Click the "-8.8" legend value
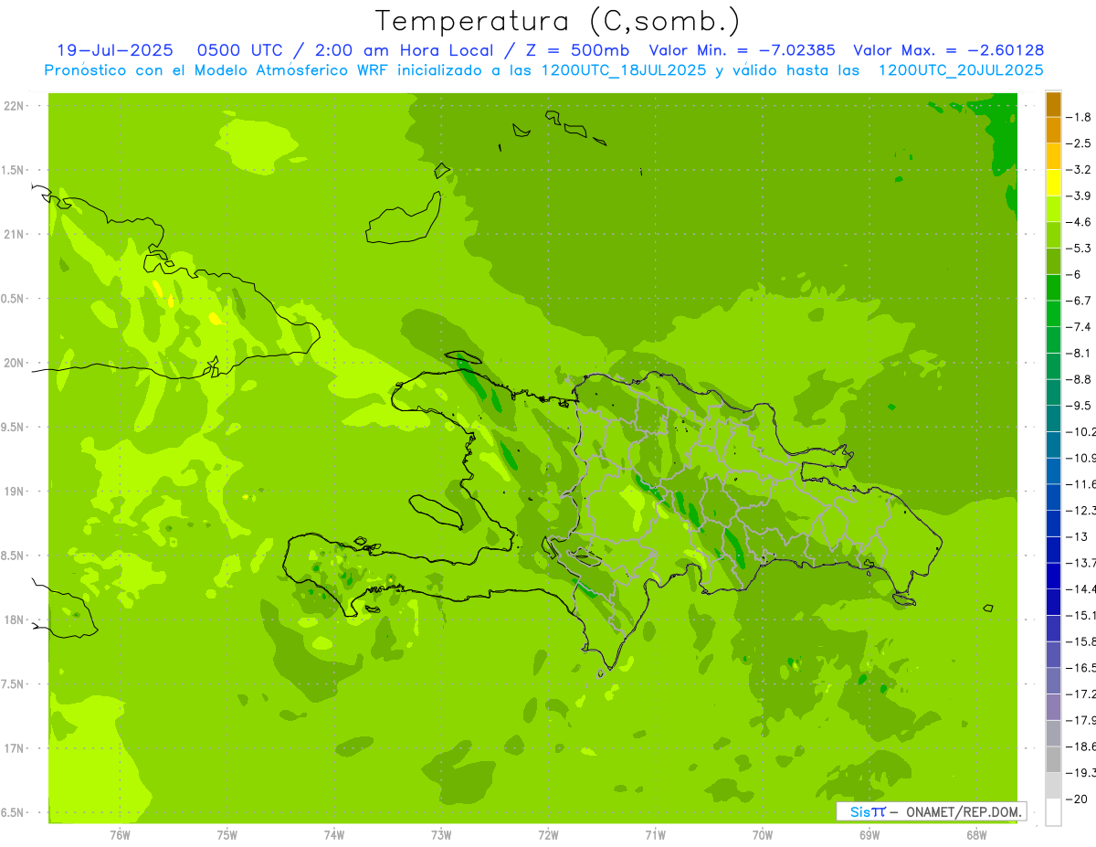 tap(1079, 379)
